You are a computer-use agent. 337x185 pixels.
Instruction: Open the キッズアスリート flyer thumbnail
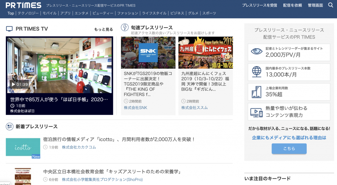tap(23, 176)
